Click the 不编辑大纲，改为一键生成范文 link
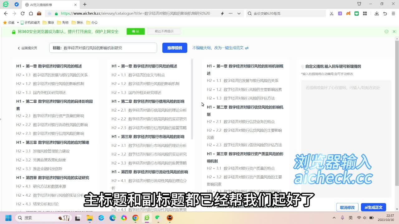Screen dimensions: 399x224 coord(220,48)
